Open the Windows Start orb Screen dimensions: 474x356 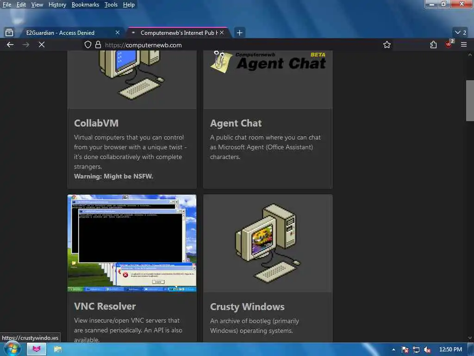pos(12,349)
